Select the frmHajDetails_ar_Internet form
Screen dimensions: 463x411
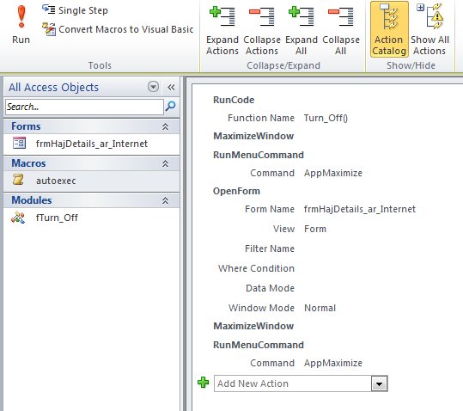[92, 144]
